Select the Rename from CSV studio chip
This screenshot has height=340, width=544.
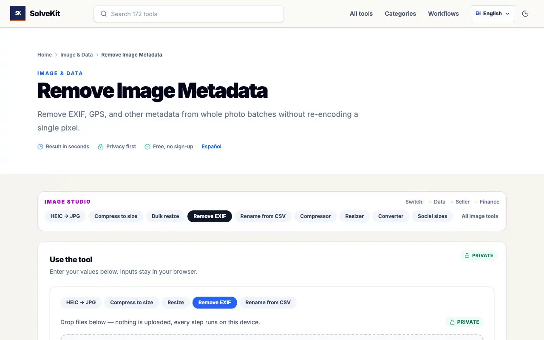tap(263, 216)
